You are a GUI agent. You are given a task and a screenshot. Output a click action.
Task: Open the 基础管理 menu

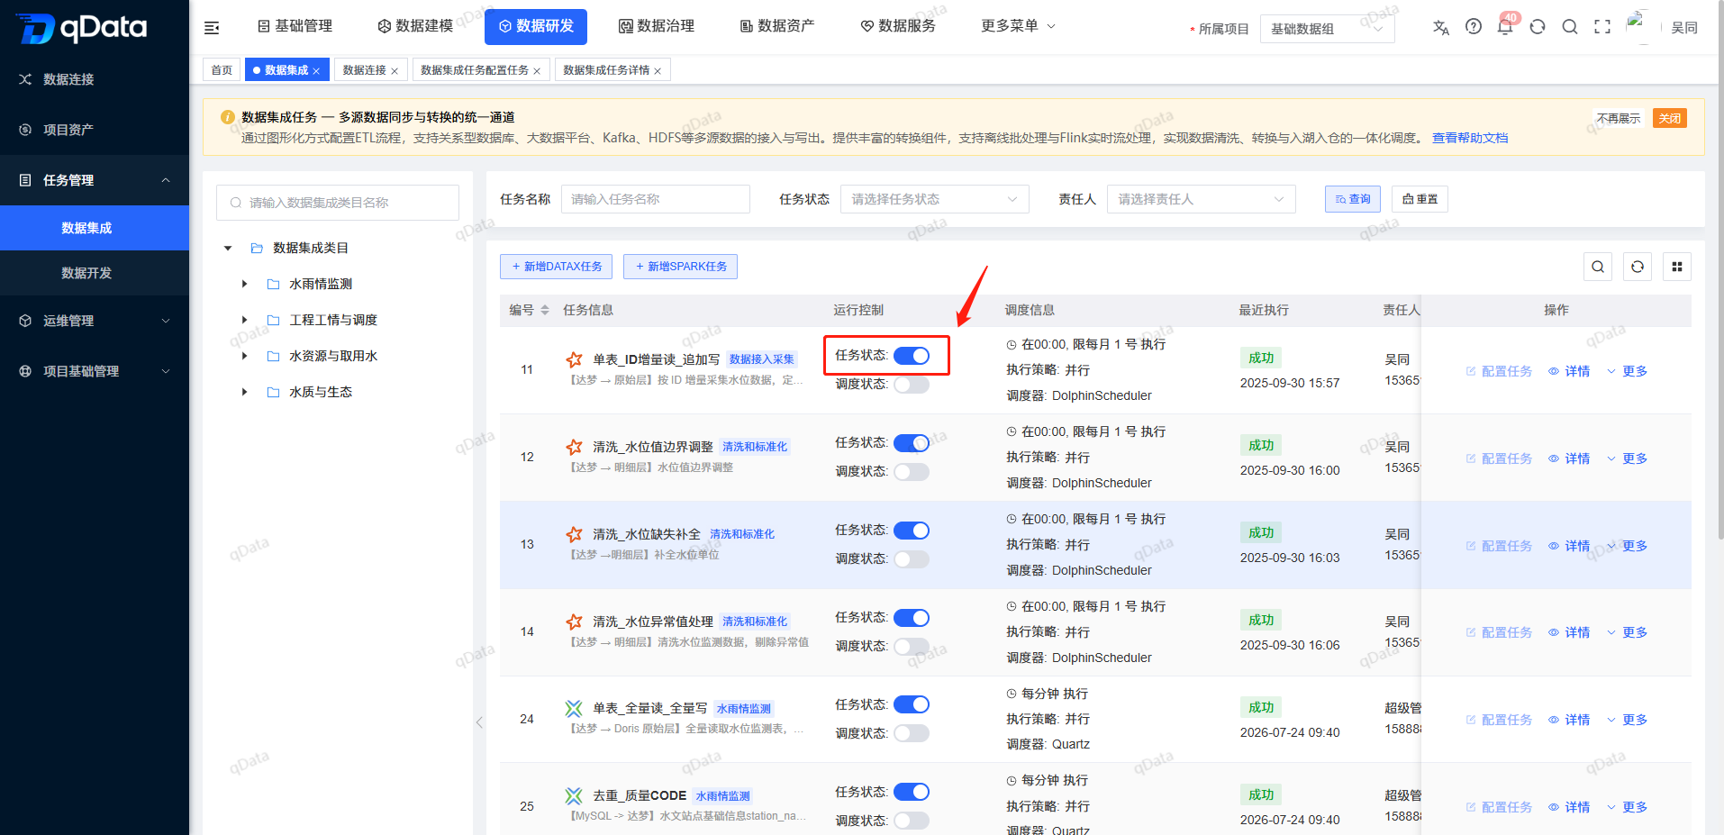(295, 26)
